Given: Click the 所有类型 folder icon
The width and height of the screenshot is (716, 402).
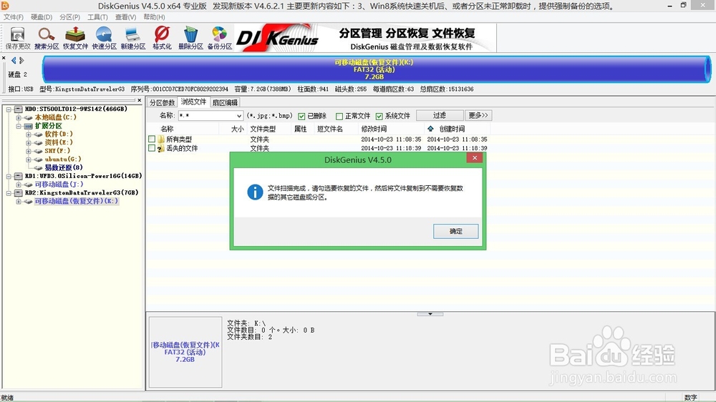Looking at the screenshot, I should pos(160,139).
